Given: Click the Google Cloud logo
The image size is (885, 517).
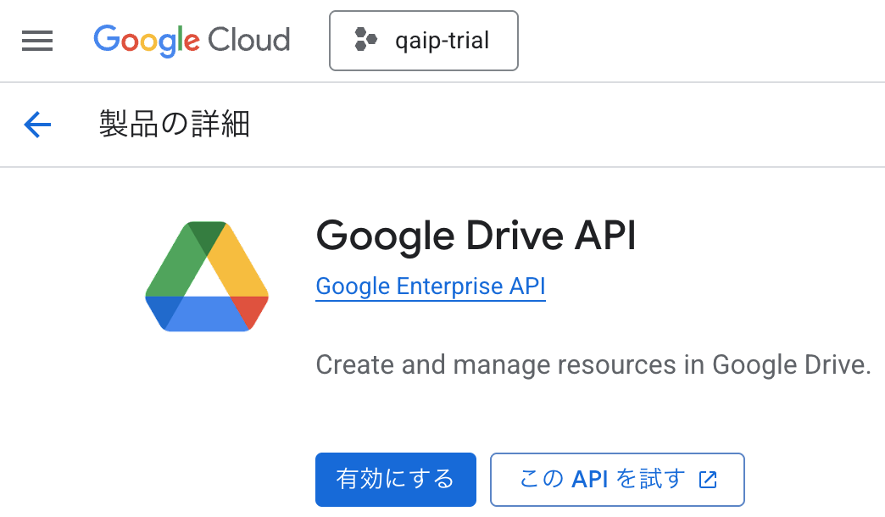Looking at the screenshot, I should tap(192, 40).
